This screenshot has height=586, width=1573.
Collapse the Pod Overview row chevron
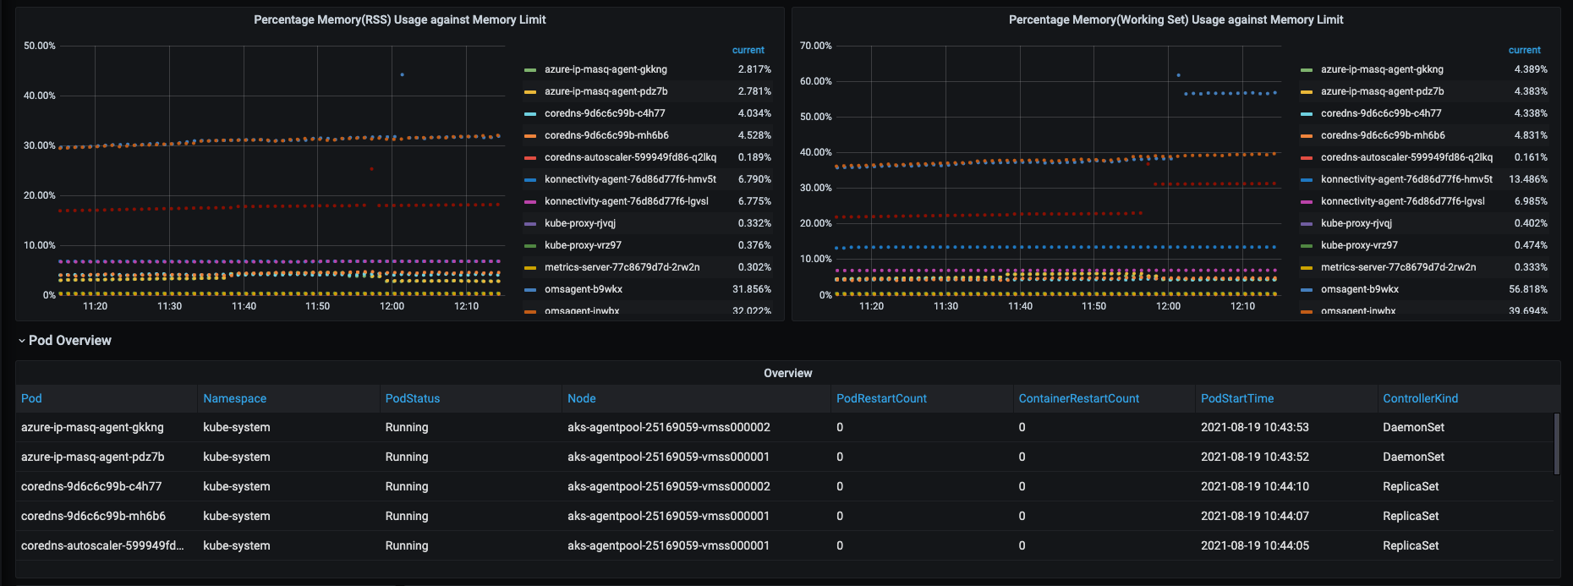point(21,341)
